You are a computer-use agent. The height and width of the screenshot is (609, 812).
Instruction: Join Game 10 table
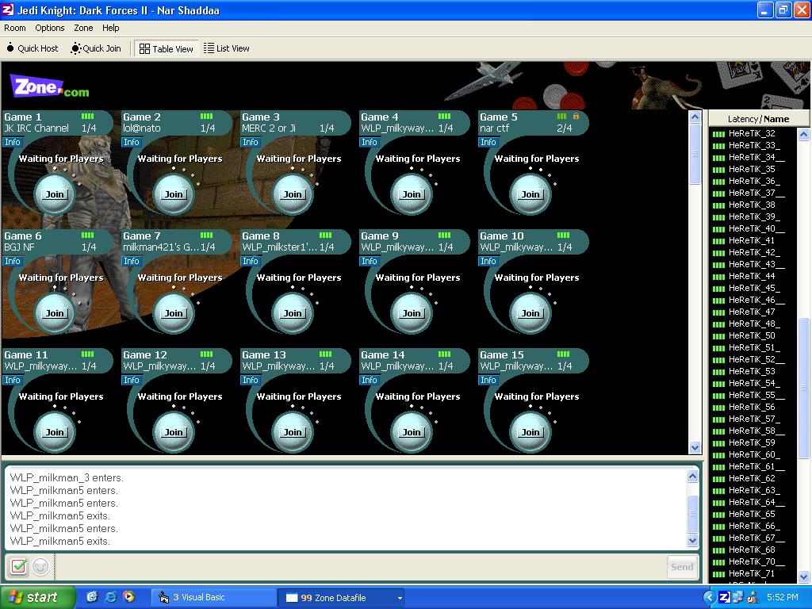tap(530, 314)
